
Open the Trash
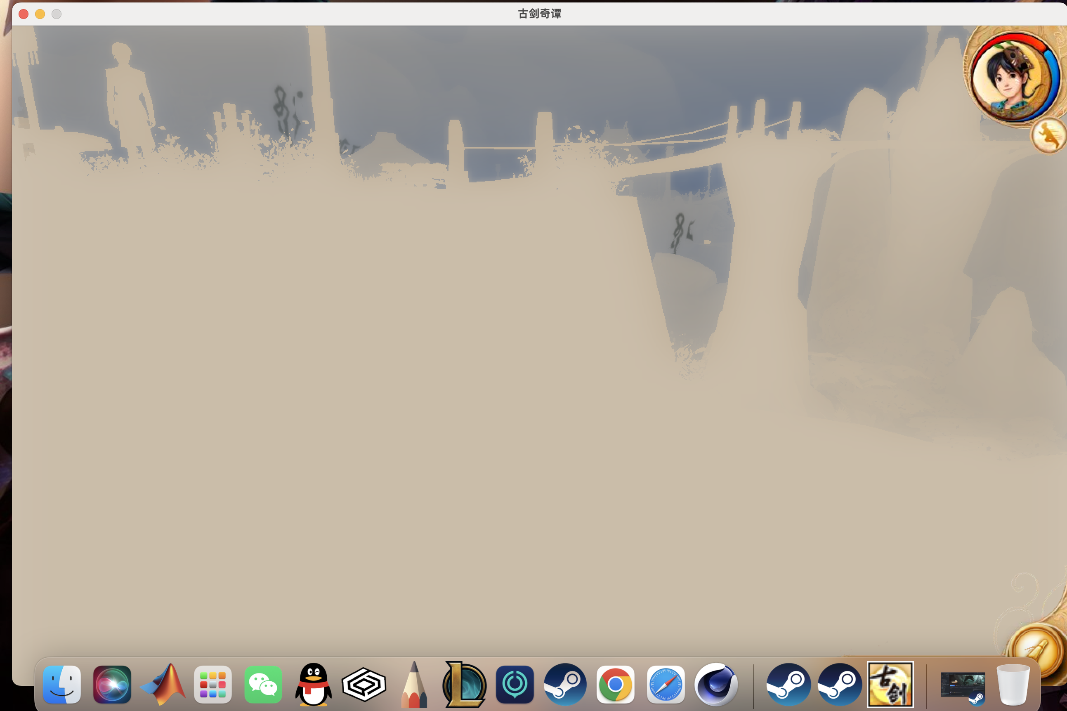[x=1013, y=684]
